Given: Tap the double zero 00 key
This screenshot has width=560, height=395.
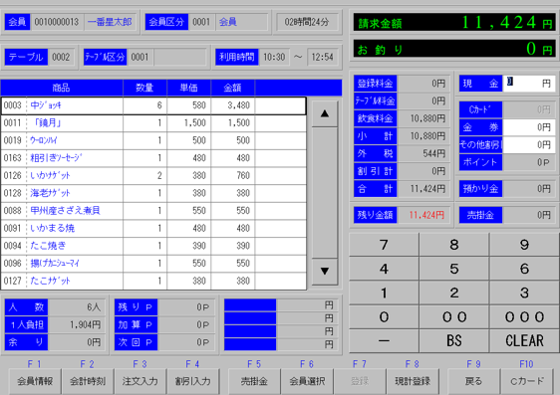Looking at the screenshot, I should [454, 317].
